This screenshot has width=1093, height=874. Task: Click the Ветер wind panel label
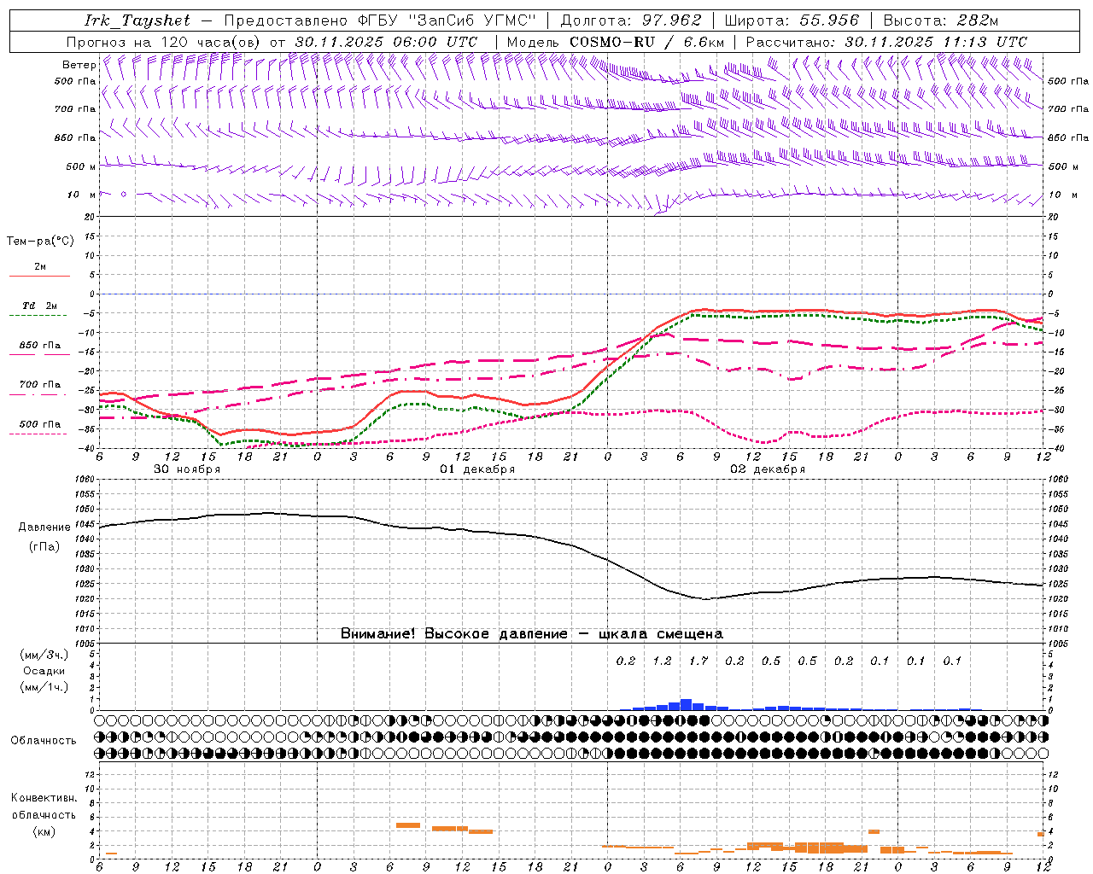79,65
